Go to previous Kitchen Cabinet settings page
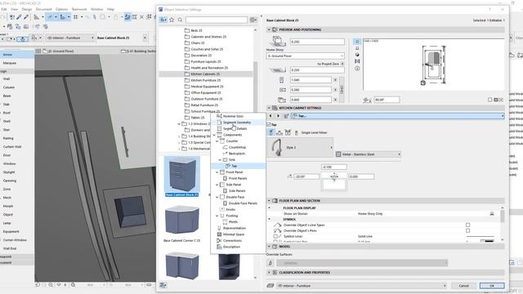Screen dimensions: 523x294 (270, 116)
